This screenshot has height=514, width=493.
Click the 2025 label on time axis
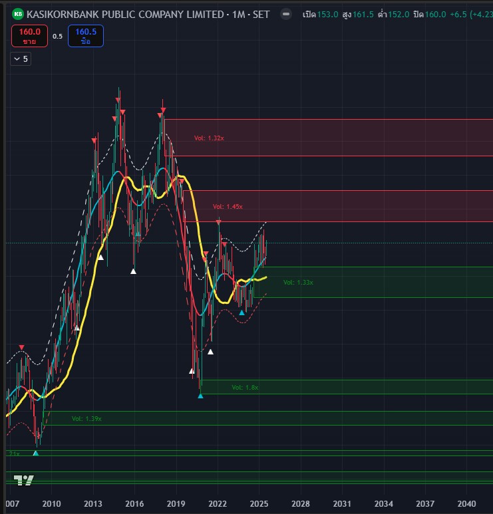pyautogui.click(x=259, y=504)
